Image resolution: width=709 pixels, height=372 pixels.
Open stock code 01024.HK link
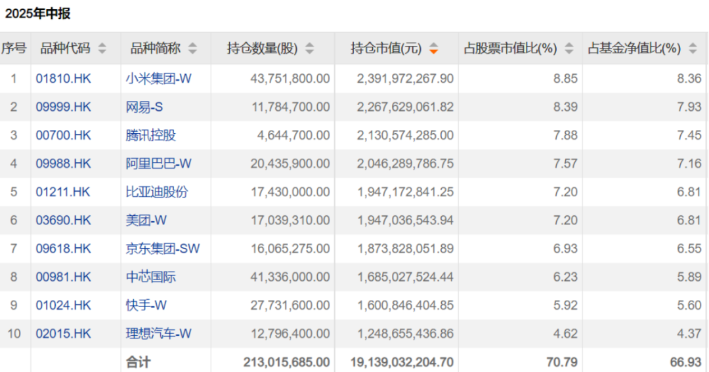pos(63,305)
